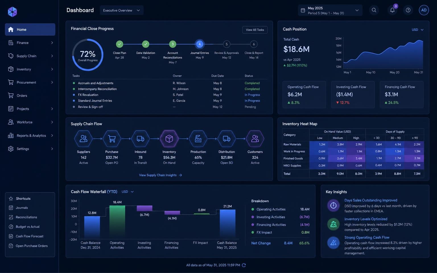Viewport: 437px width, 273px height.
Task: Click the calendar icon in period selector
Action: tap(303, 10)
